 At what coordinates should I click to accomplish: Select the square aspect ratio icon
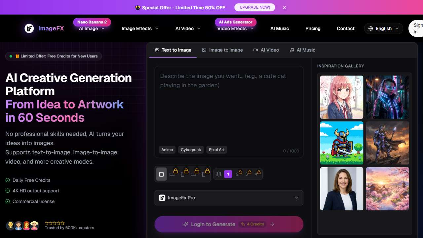coord(161,174)
